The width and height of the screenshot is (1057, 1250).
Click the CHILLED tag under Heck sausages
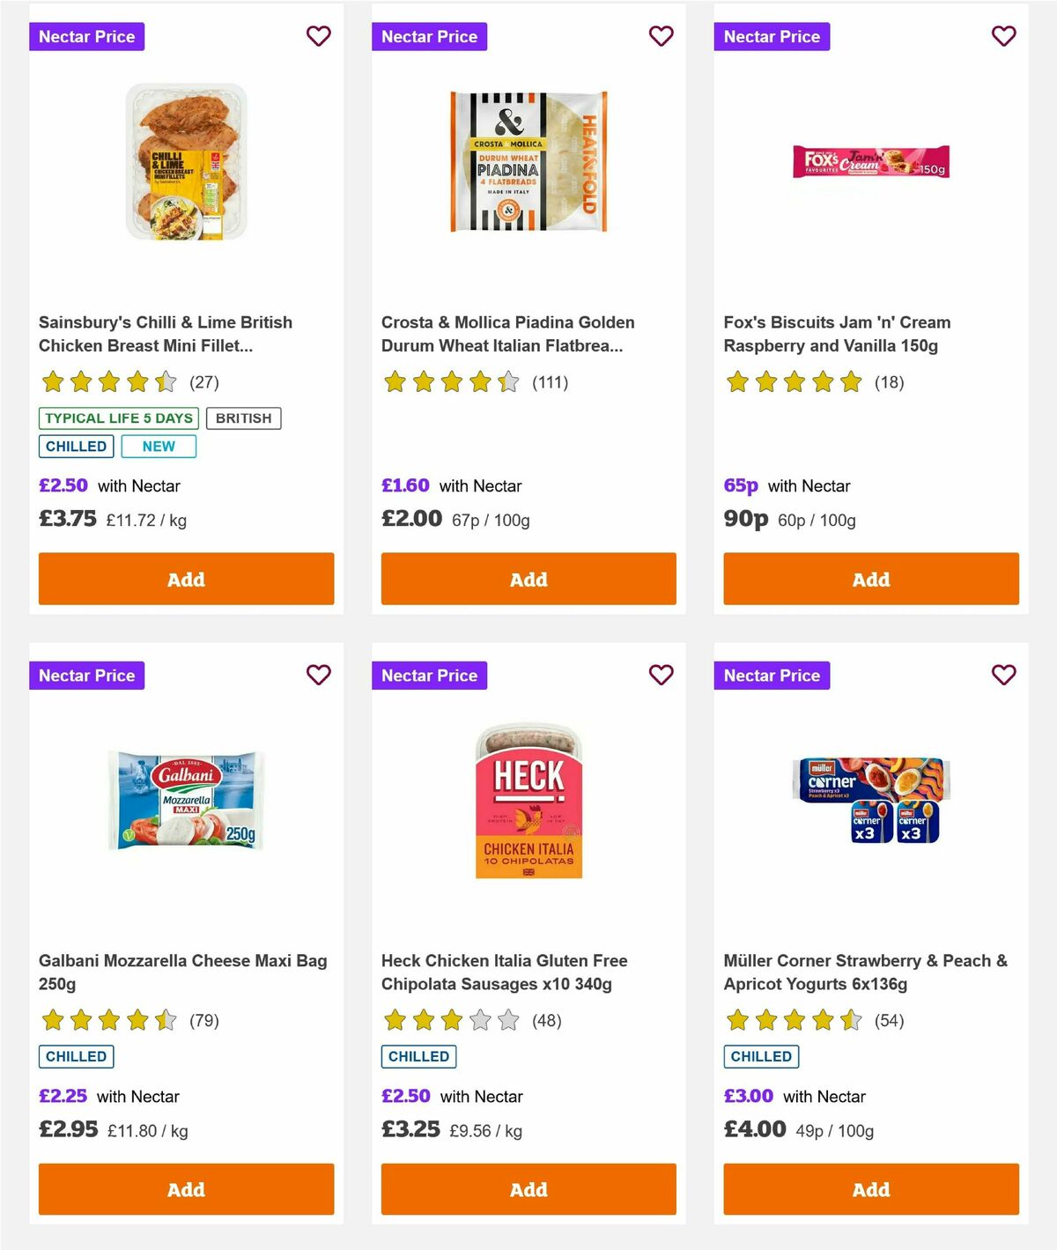[x=418, y=1056]
